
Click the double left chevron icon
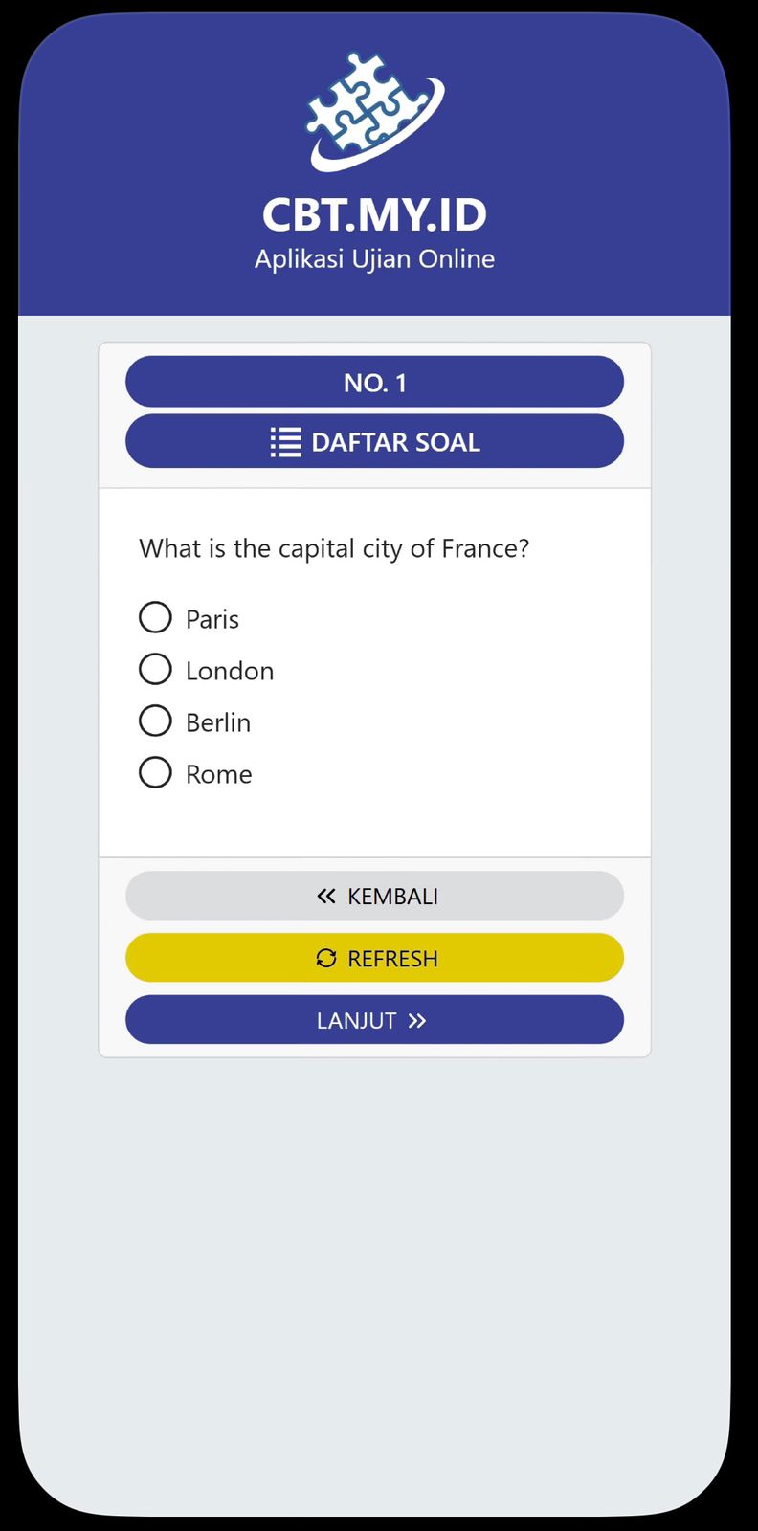[326, 897]
